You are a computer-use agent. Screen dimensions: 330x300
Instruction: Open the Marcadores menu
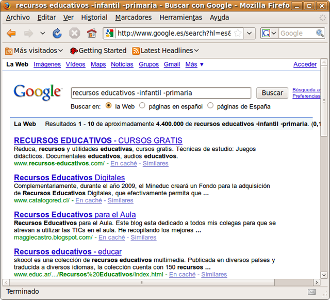[134, 18]
